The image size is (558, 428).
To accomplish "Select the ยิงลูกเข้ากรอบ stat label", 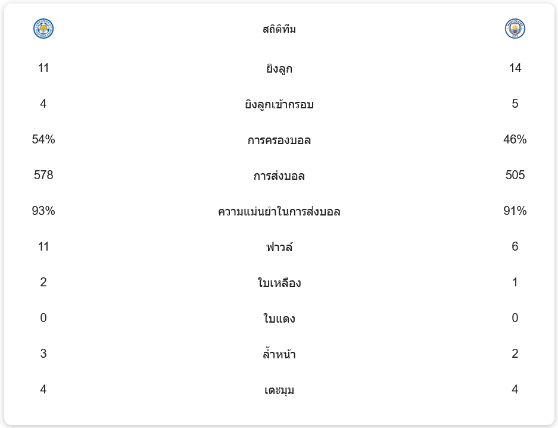I will point(279,104).
